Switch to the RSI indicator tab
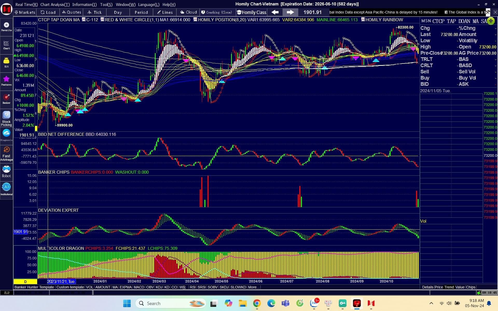The width and height of the screenshot is (498, 311). pyautogui.click(x=192, y=287)
